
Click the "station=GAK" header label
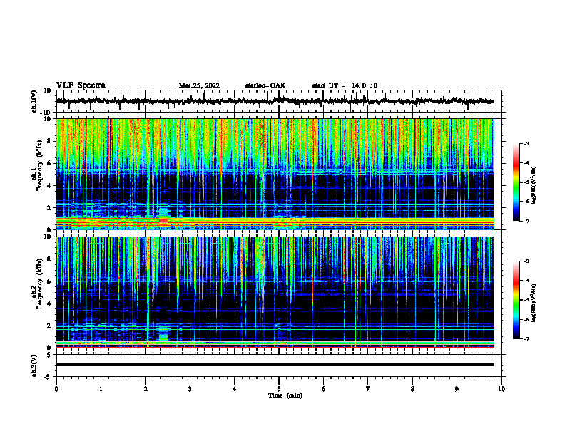265,85
